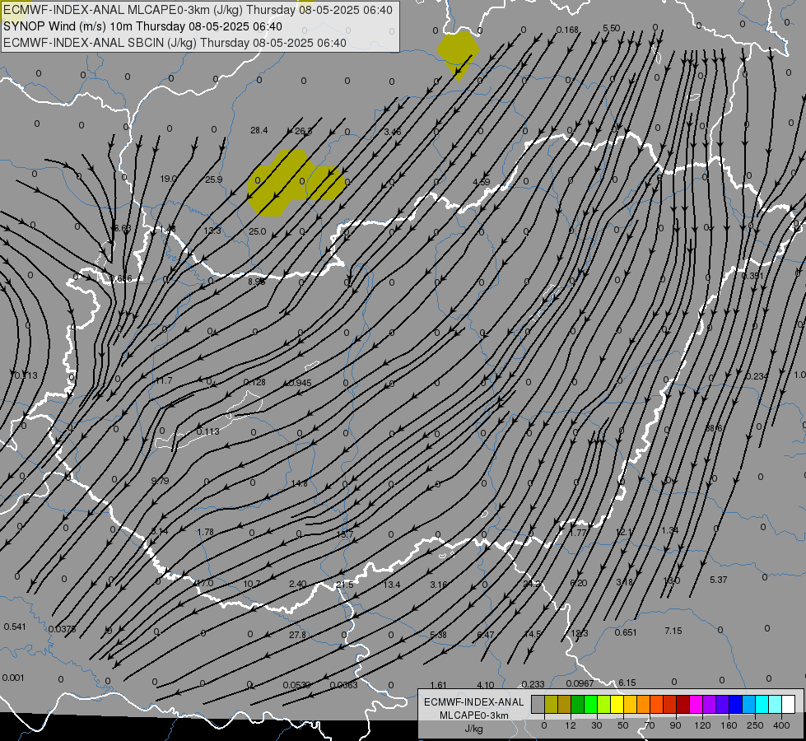Click the legend tick label 50
The height and width of the screenshot is (741, 806).
coord(623,725)
